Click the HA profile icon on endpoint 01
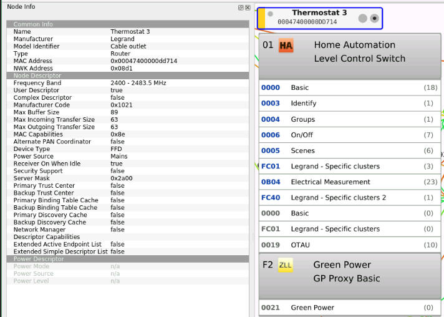The height and width of the screenshot is (317, 444). click(x=286, y=46)
